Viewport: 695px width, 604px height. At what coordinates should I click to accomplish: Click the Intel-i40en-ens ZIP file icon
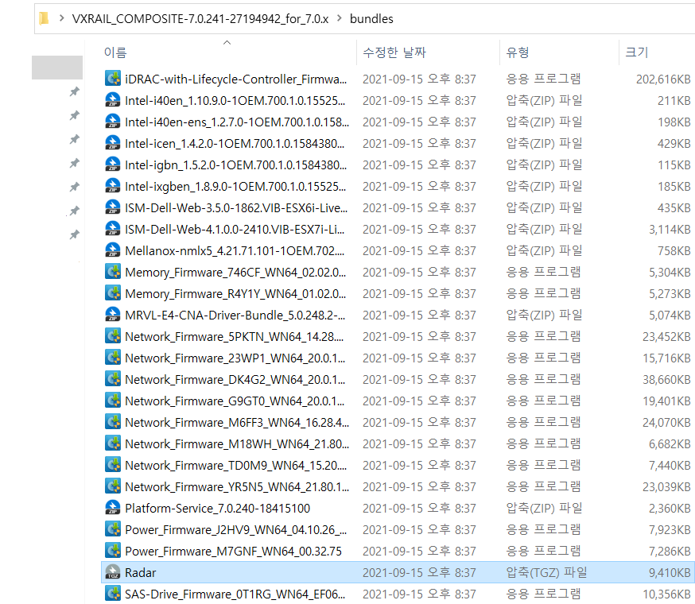coord(113,122)
